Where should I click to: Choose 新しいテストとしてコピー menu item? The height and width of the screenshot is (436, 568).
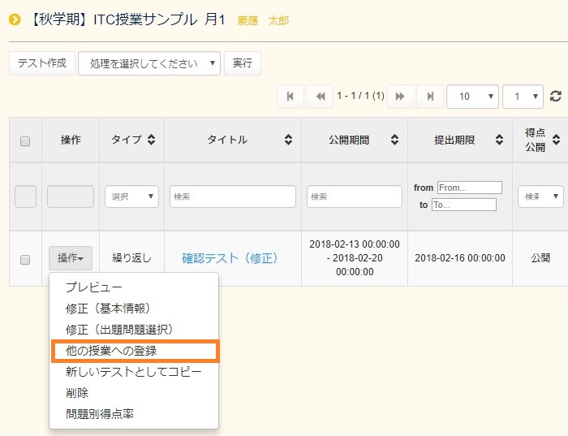pos(134,372)
